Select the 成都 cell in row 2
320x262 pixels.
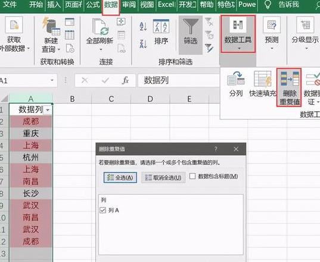31,121
